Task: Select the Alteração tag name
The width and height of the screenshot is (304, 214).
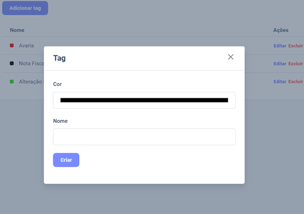Action: coord(30,81)
